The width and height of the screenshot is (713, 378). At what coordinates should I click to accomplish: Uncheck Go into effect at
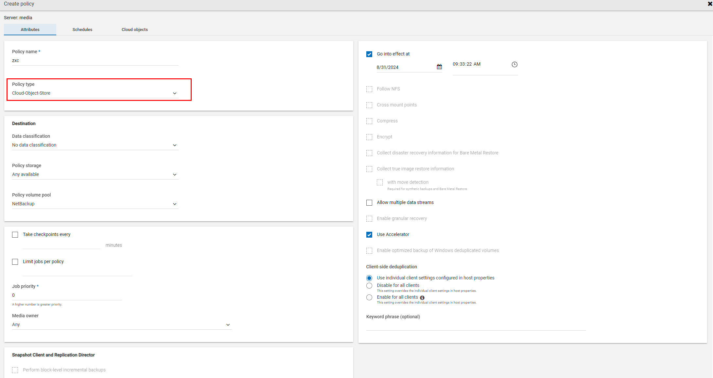[x=369, y=54]
